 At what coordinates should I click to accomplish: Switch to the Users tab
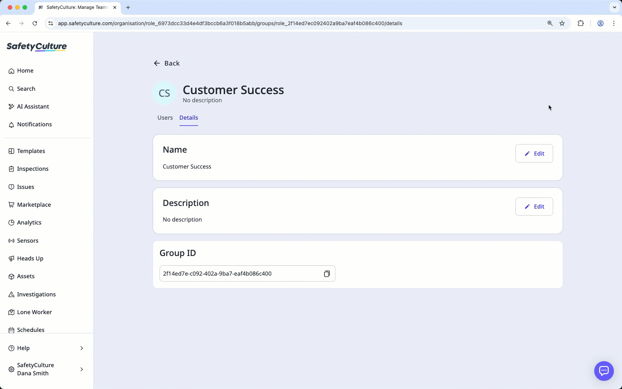165,118
